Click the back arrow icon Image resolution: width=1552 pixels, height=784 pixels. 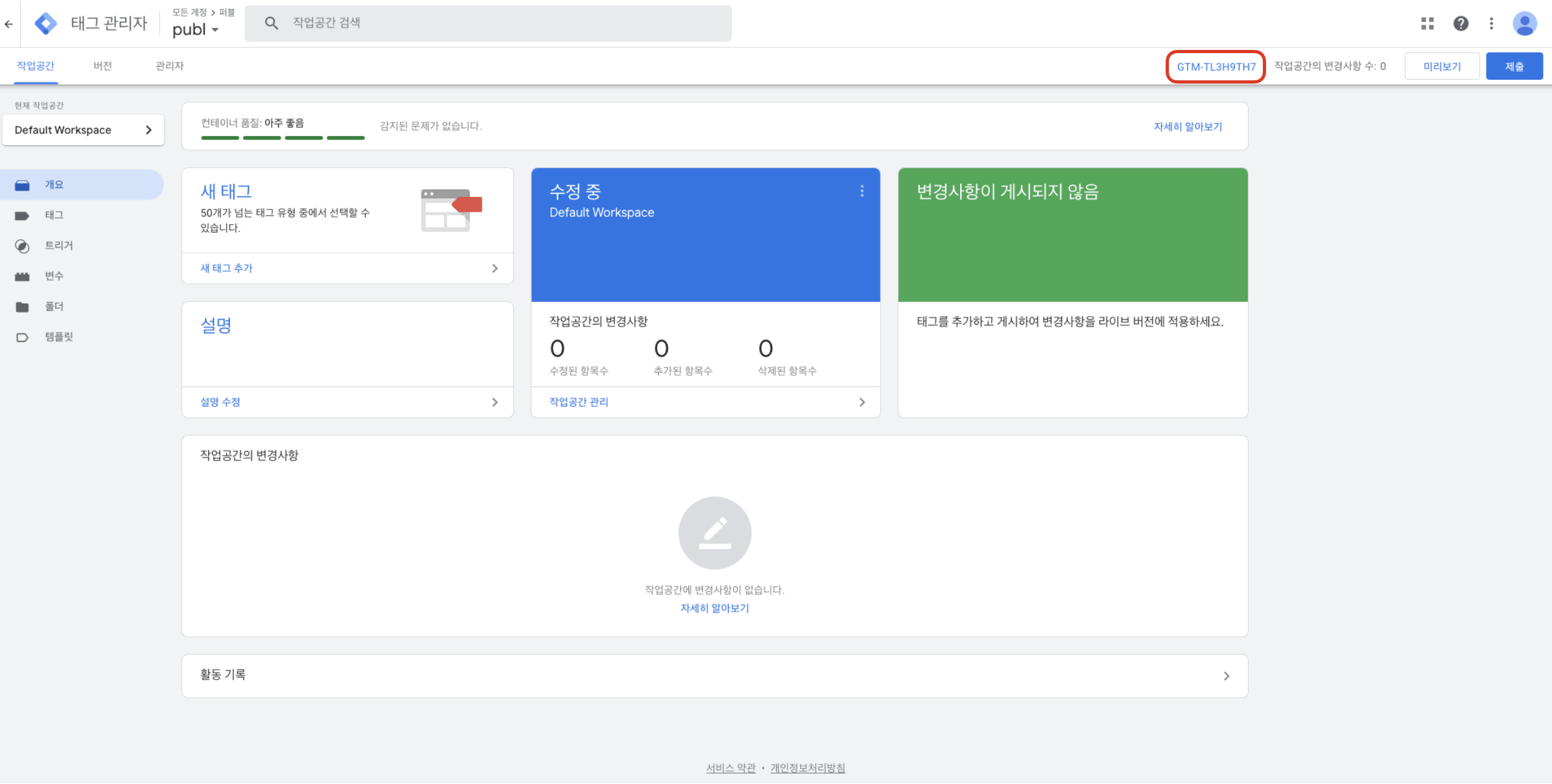(9, 24)
